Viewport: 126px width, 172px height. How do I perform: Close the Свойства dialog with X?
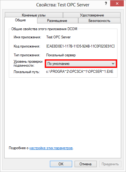coord(117,4)
